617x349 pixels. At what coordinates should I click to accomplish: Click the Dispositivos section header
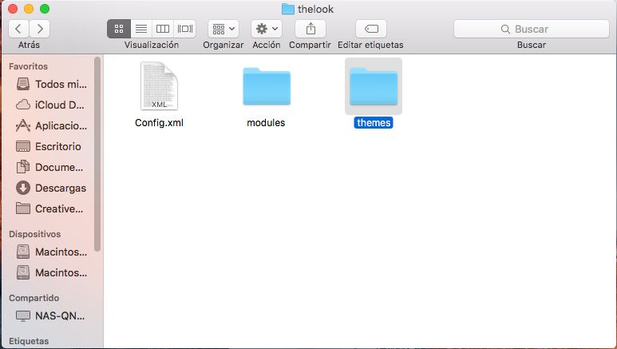tap(34, 234)
